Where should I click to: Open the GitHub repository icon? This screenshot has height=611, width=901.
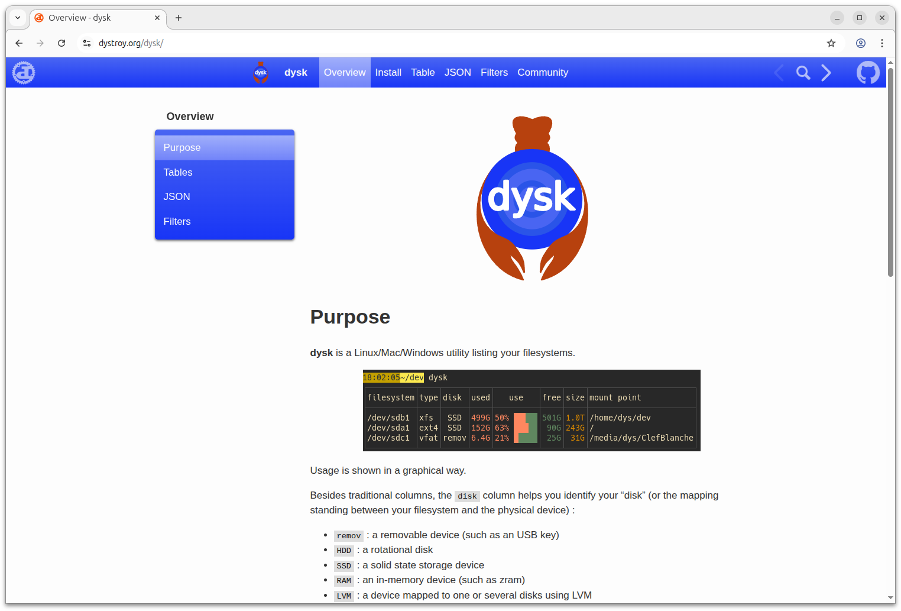[x=868, y=73]
